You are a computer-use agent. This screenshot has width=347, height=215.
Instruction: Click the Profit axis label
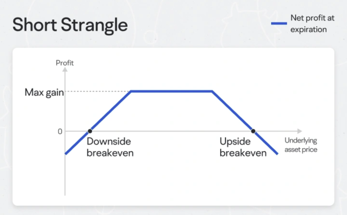coord(65,63)
